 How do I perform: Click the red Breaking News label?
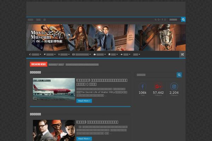[39, 64]
